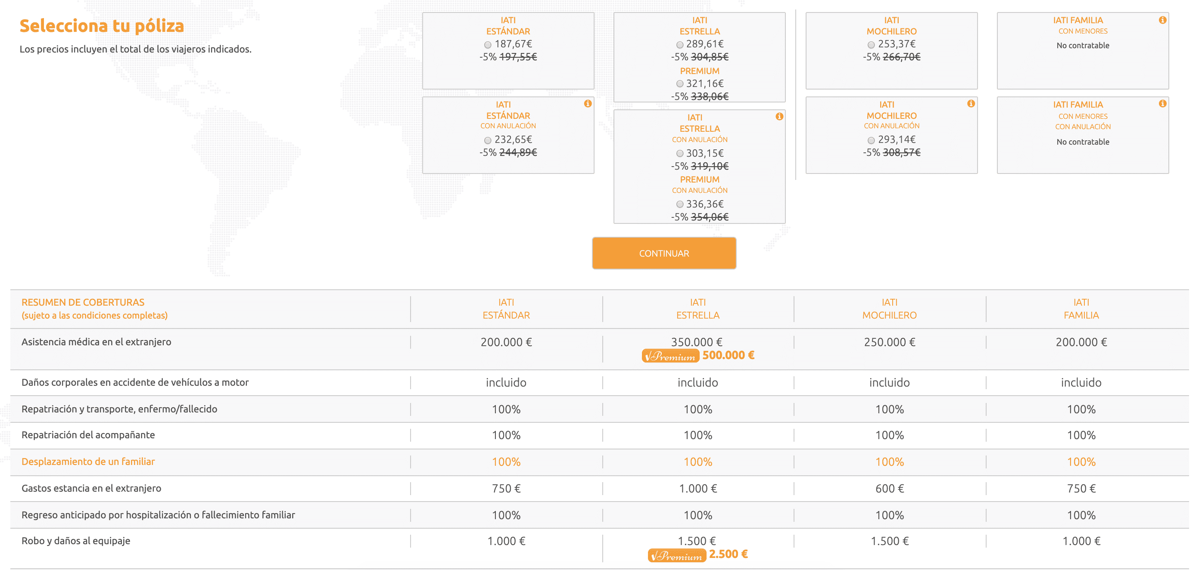Click the Premium badge next to 500.000 €
This screenshot has width=1202, height=570.
pyautogui.click(x=670, y=356)
